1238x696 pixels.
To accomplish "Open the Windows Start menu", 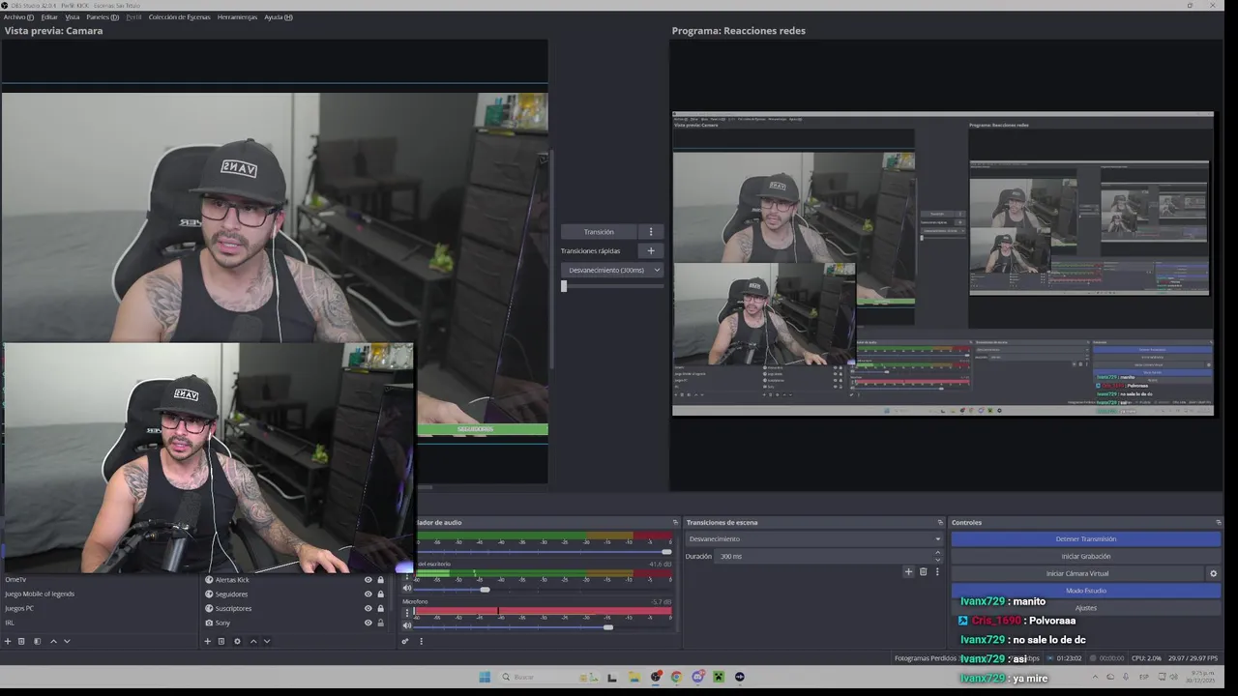I will click(485, 677).
